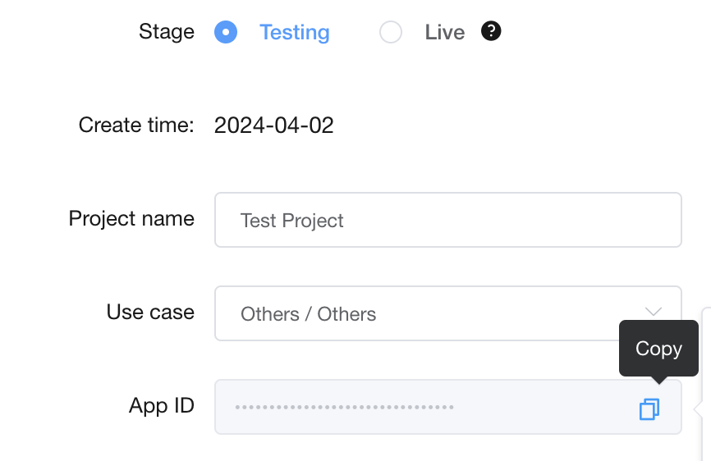711x461 pixels.
Task: Click the copy App ID icon
Action: pyautogui.click(x=649, y=409)
